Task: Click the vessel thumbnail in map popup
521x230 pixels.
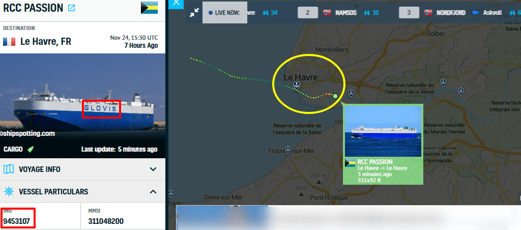Action: (383, 131)
